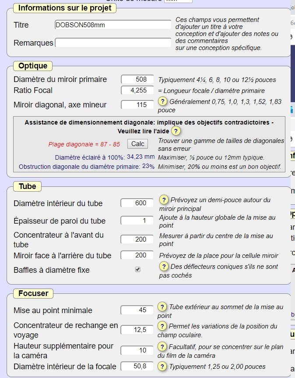Open help for Baffles à diamètre fixe
Image resolution: width=295 pixels, height=378 pixels.
164,266
